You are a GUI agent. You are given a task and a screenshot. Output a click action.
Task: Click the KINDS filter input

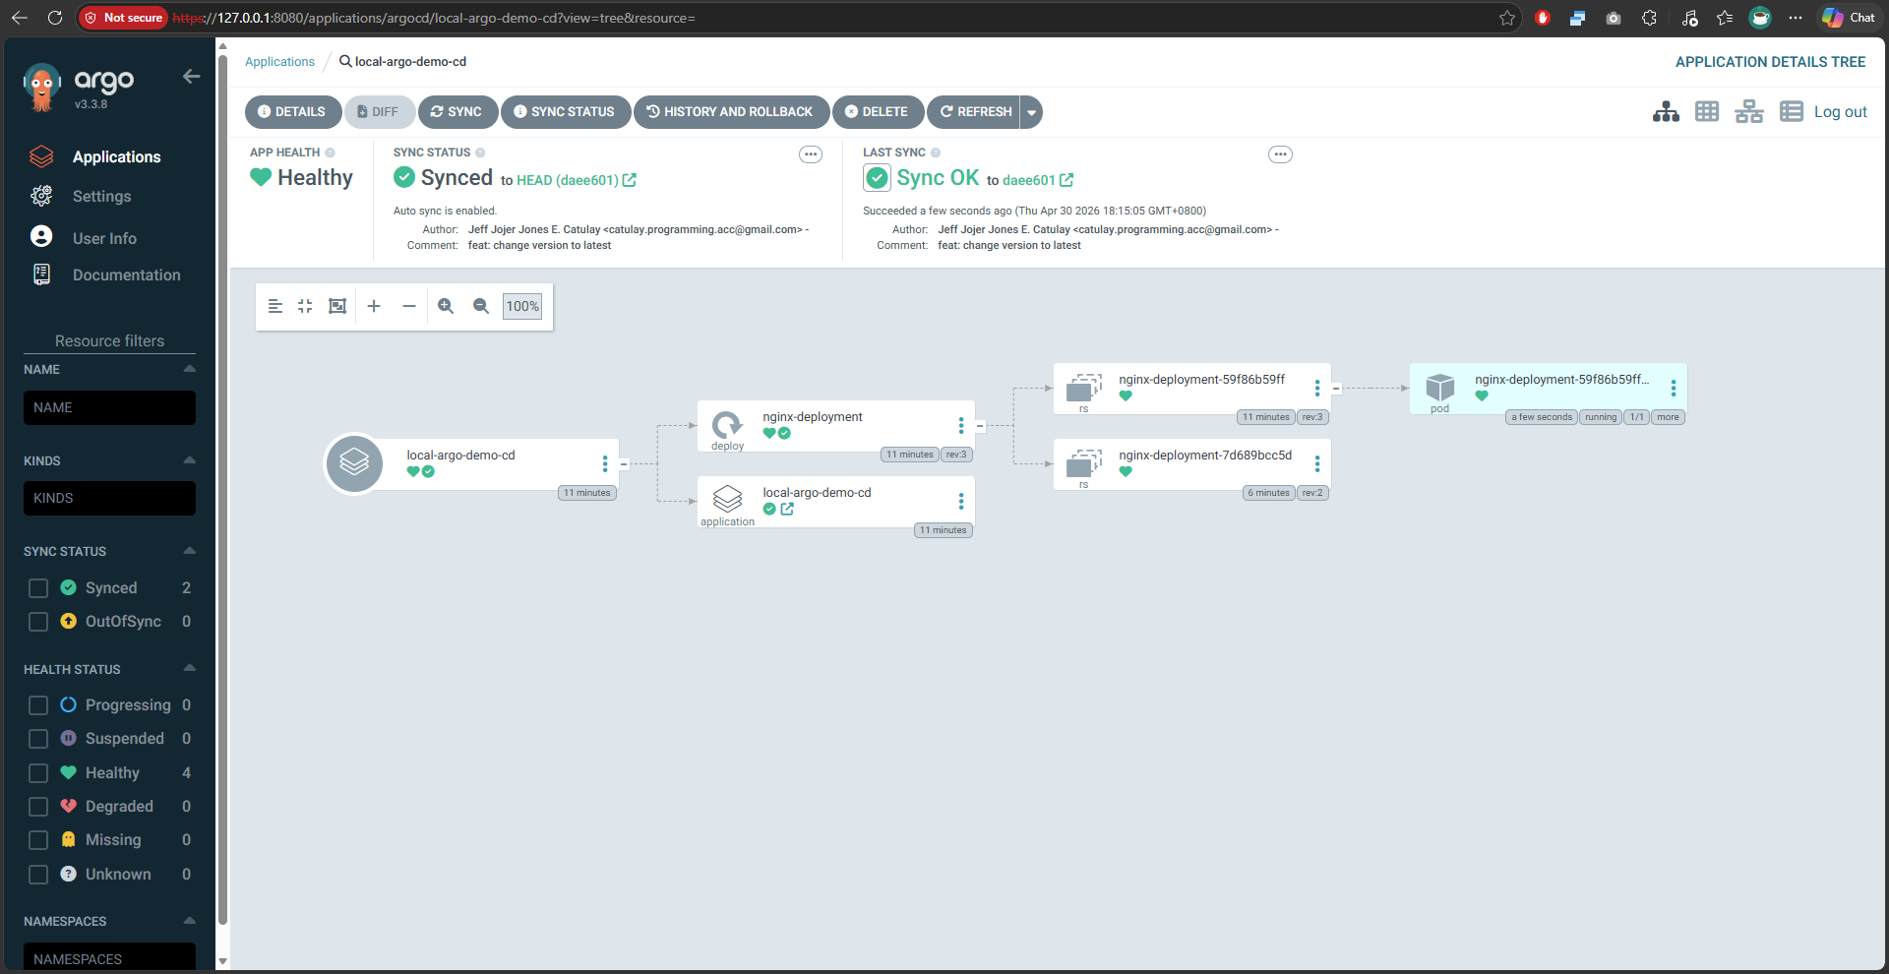pos(109,498)
